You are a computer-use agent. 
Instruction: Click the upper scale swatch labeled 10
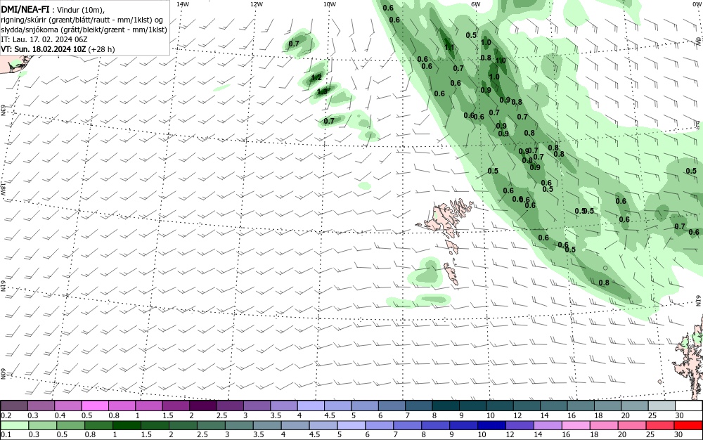(x=500, y=406)
